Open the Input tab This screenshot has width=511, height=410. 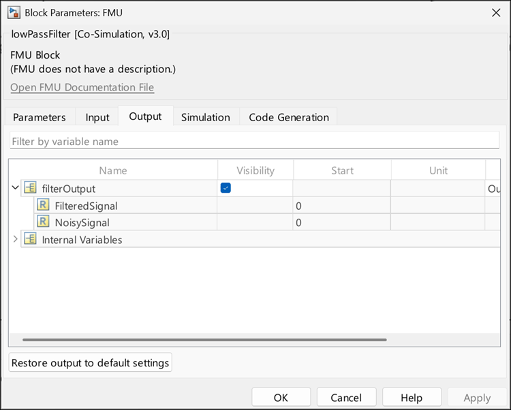tap(97, 117)
